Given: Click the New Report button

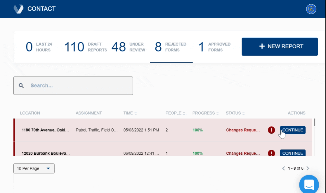Looking at the screenshot, I should (280, 46).
